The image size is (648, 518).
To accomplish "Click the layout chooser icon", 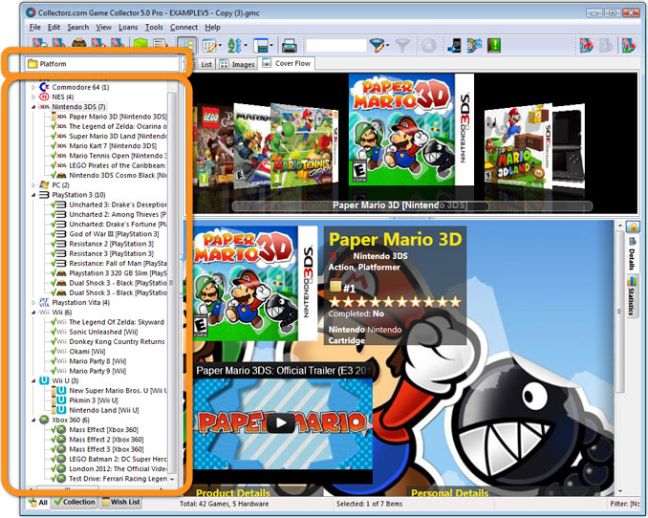I will [261, 45].
